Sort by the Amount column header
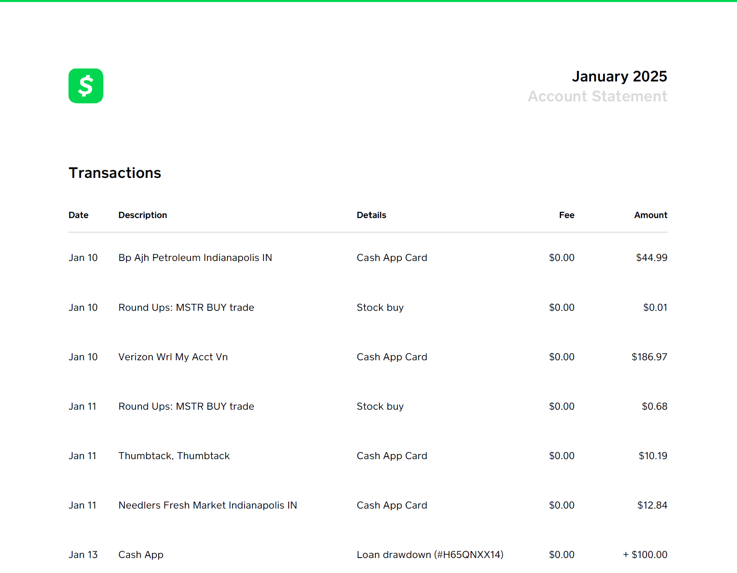 click(x=650, y=215)
